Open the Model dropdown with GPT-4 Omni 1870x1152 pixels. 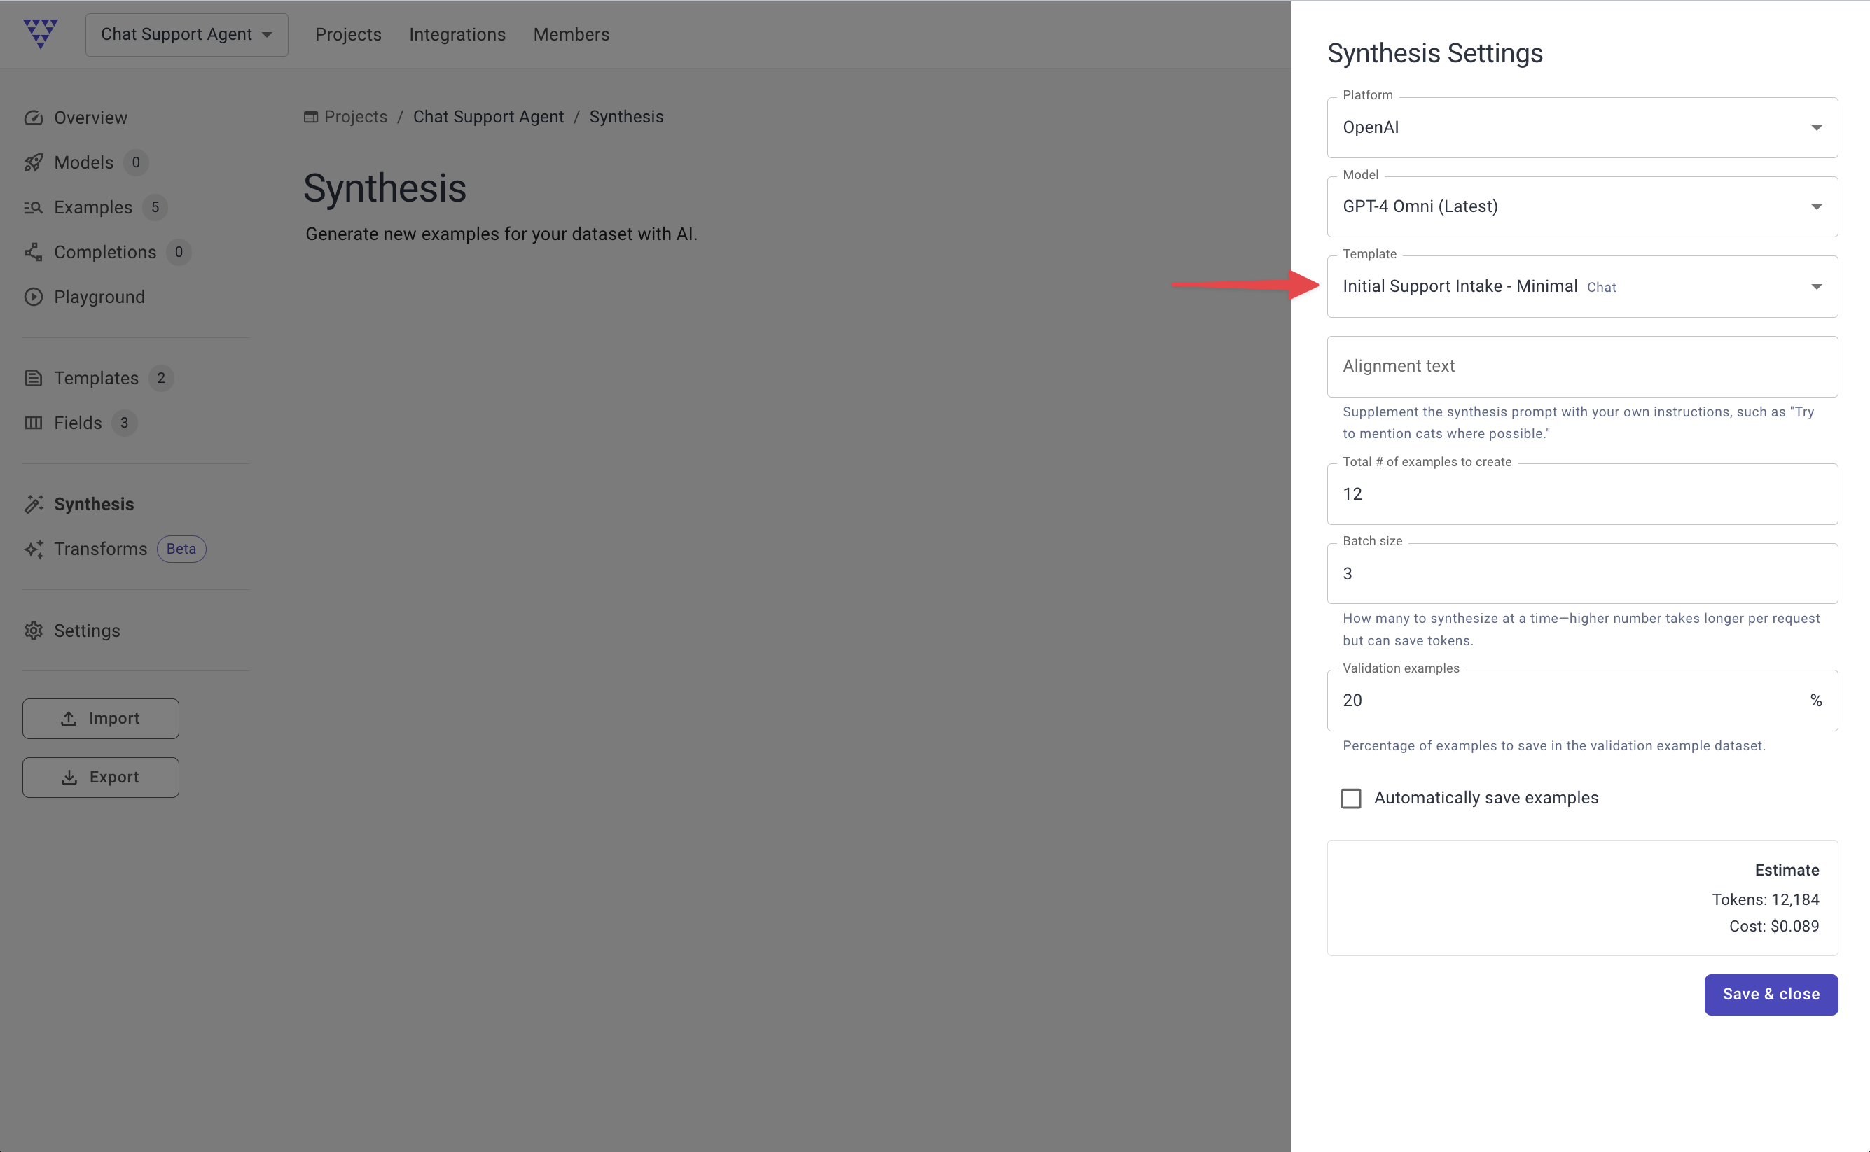[1582, 207]
